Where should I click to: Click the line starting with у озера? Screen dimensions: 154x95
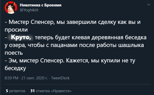pos(74,45)
